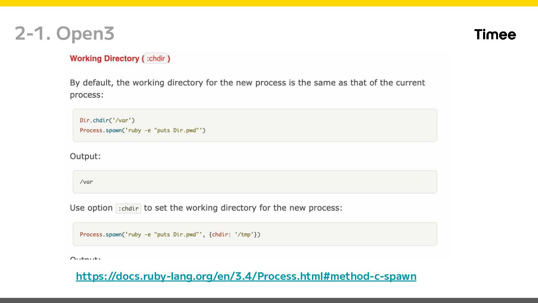
Task: Click the first Process.spawn code line
Action: 142,130
